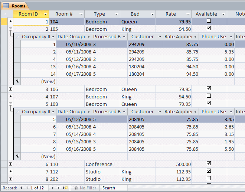This screenshot has height=192, width=245.
Task: Go to the next record
Action: (53, 188)
